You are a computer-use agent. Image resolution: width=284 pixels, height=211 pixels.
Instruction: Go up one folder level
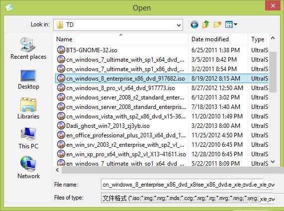[x=206, y=24]
